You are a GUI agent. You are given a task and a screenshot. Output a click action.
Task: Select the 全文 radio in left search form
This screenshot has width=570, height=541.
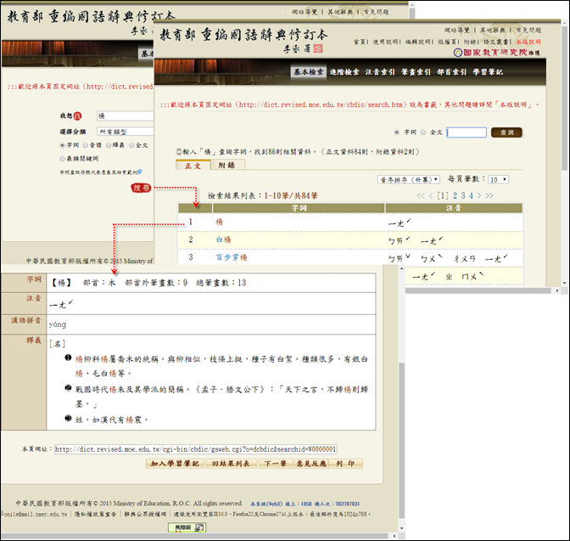[x=132, y=145]
